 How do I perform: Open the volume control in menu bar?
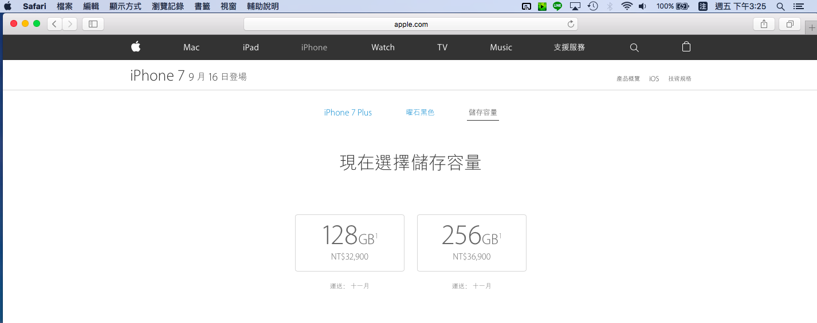click(x=642, y=6)
